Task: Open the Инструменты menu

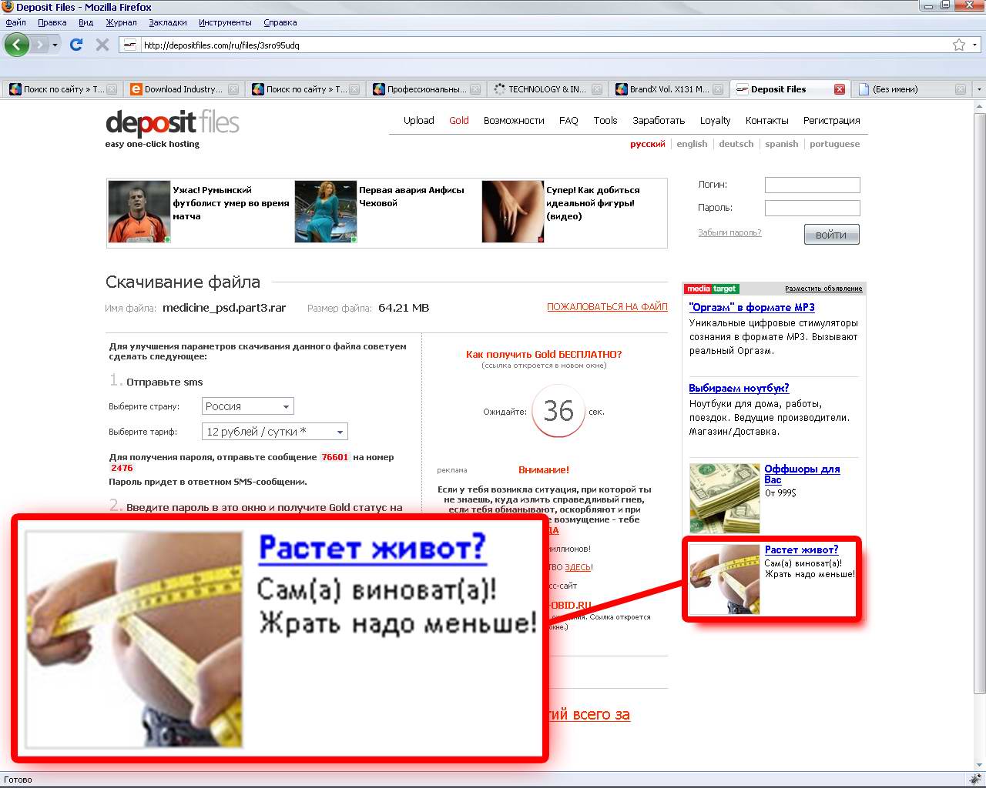Action: pos(225,22)
